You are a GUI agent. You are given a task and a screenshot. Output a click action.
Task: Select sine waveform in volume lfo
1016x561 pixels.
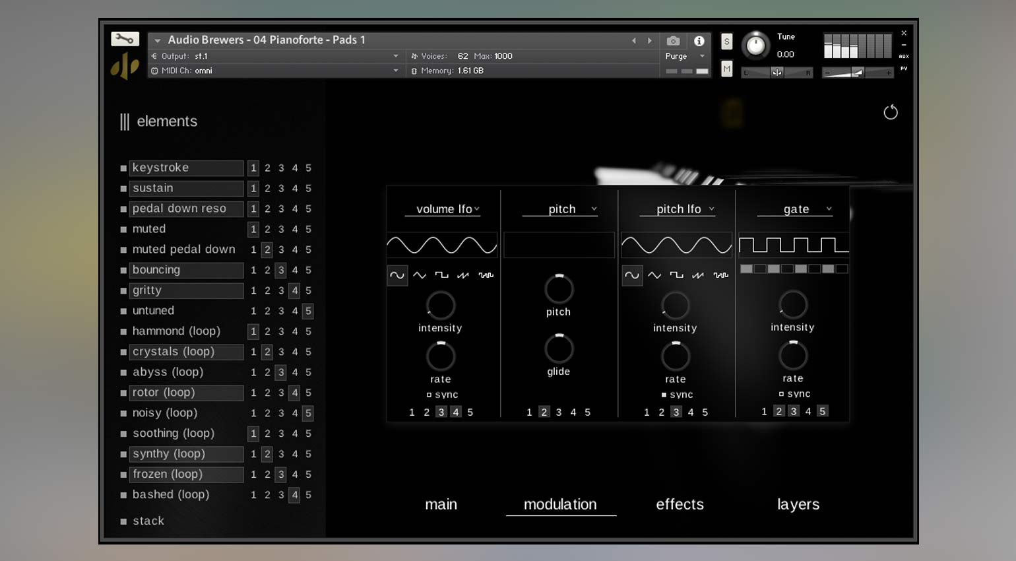pos(397,275)
